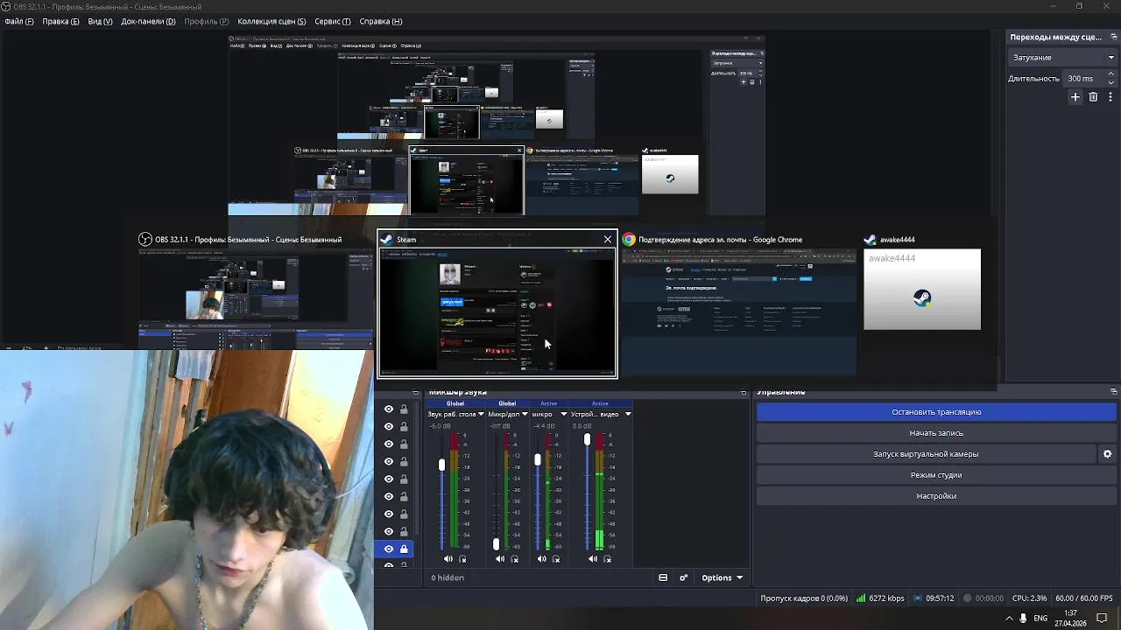This screenshot has height=630, width=1121.
Task: Open virtual camera settings gear icon
Action: pyautogui.click(x=1107, y=454)
